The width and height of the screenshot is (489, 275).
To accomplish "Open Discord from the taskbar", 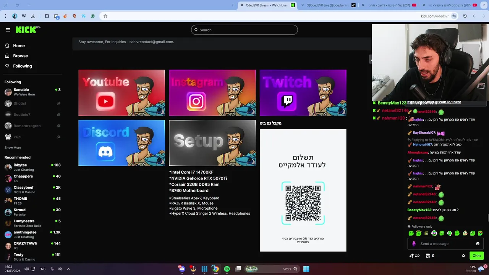I will tap(182, 269).
